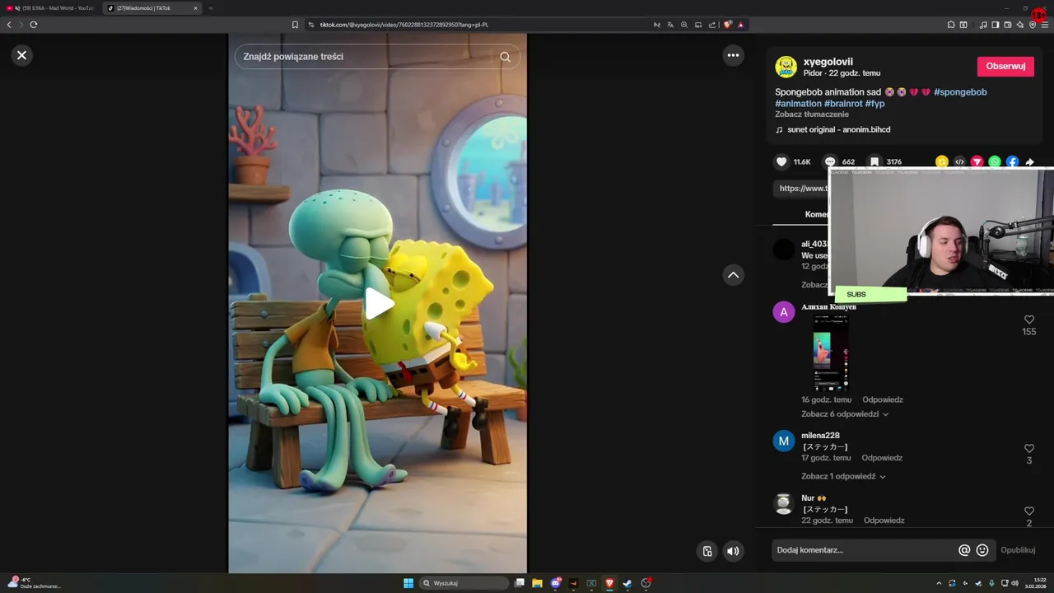Open browser extensions puzzle icon
1054x593 pixels.
(951, 25)
